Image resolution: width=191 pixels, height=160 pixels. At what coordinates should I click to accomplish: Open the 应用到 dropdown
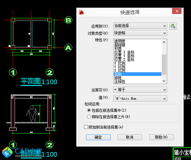[x=140, y=26]
